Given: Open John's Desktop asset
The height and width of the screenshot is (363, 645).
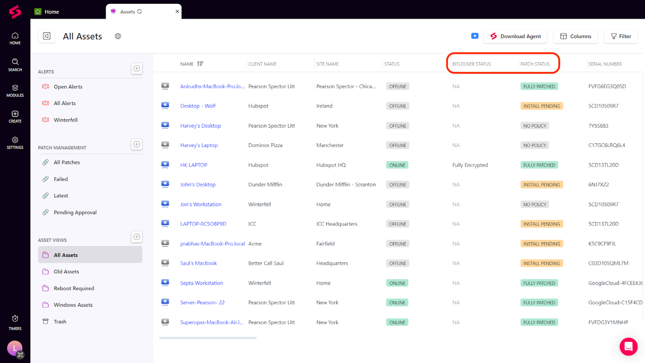Looking at the screenshot, I should pos(198,185).
